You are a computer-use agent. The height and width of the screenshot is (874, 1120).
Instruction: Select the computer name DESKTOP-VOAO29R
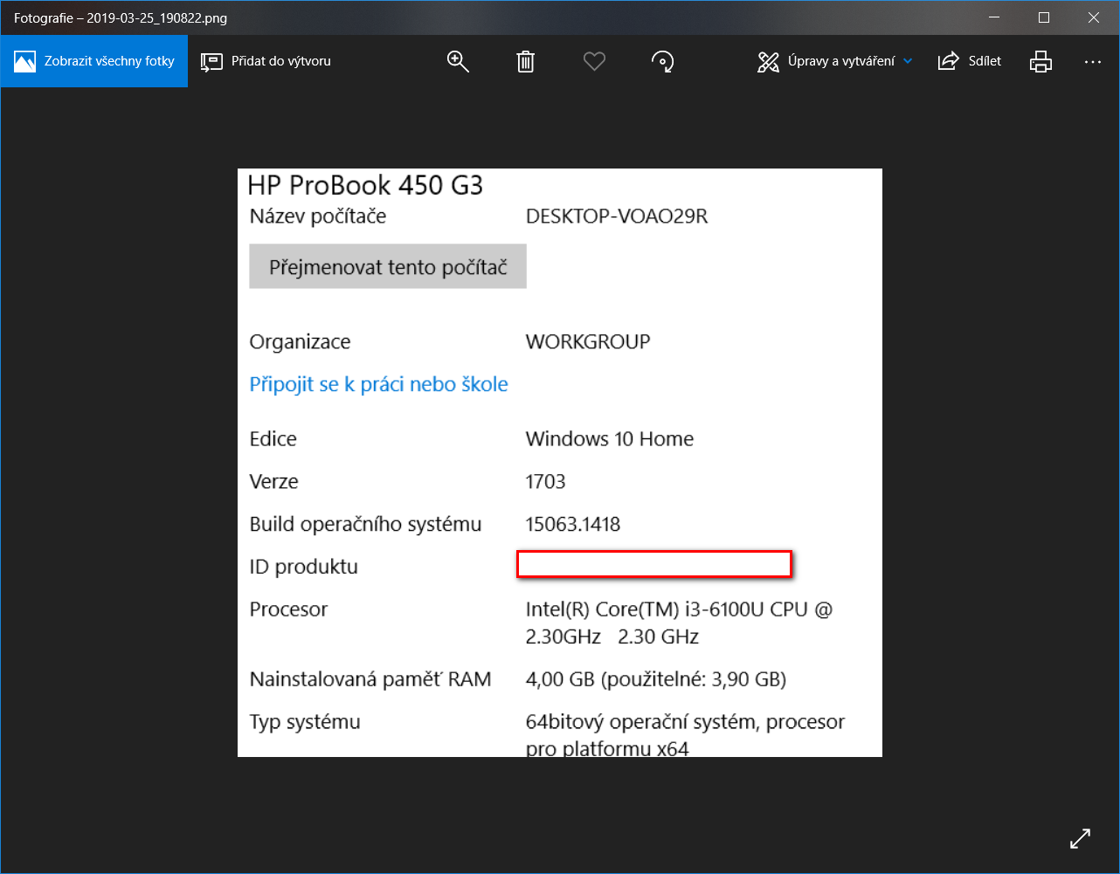617,217
